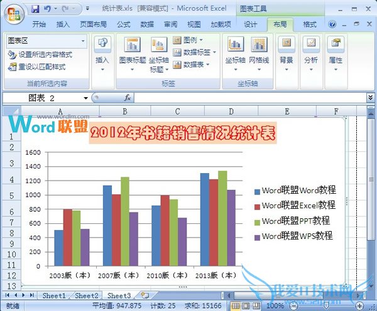Image resolution: width=377 pixels, height=311 pixels.
Task: Open the Sheet2 worksheet tab
Action: click(x=87, y=295)
